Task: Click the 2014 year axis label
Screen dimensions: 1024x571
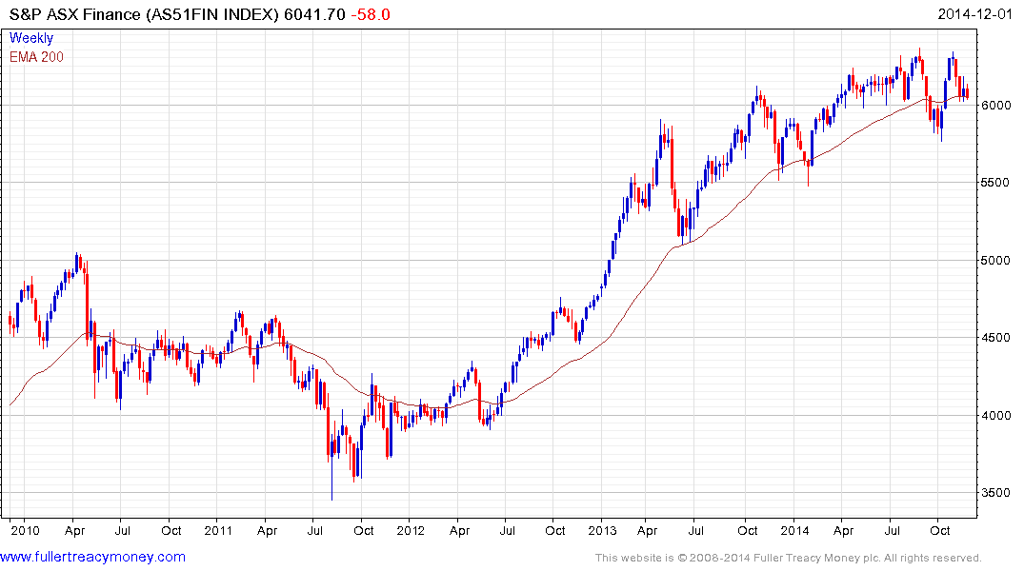Action: 794,530
